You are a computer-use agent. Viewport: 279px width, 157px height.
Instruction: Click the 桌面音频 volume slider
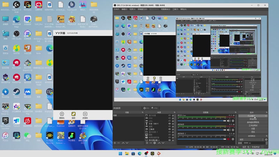point(202,130)
